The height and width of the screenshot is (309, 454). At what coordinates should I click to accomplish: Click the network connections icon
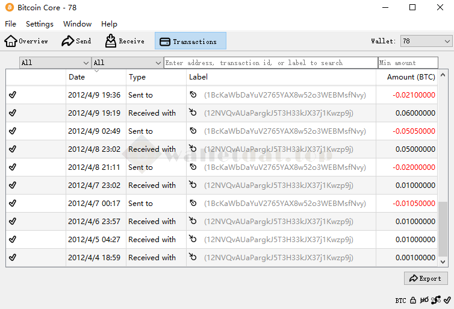(x=435, y=300)
